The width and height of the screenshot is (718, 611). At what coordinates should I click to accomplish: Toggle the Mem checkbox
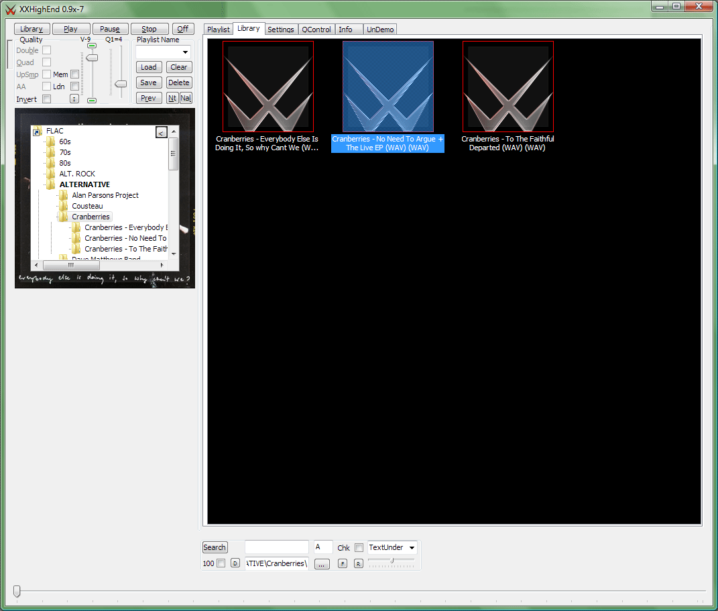74,74
